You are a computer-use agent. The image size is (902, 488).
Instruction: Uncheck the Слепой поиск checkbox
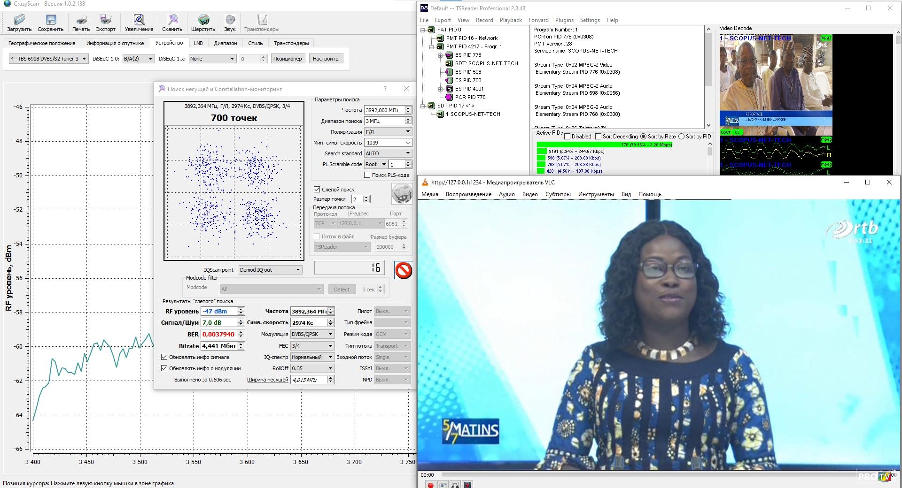tap(317, 190)
